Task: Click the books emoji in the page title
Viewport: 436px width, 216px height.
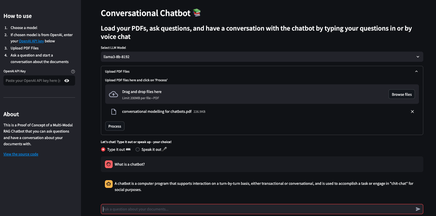Action: (x=197, y=13)
